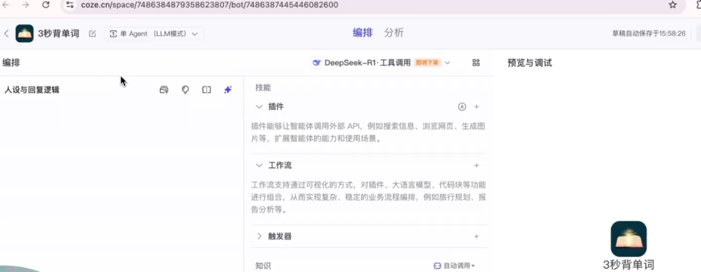The image size is (701, 272).
Task: Add a trigger with the 触发器 plus icon
Action: pos(477,236)
